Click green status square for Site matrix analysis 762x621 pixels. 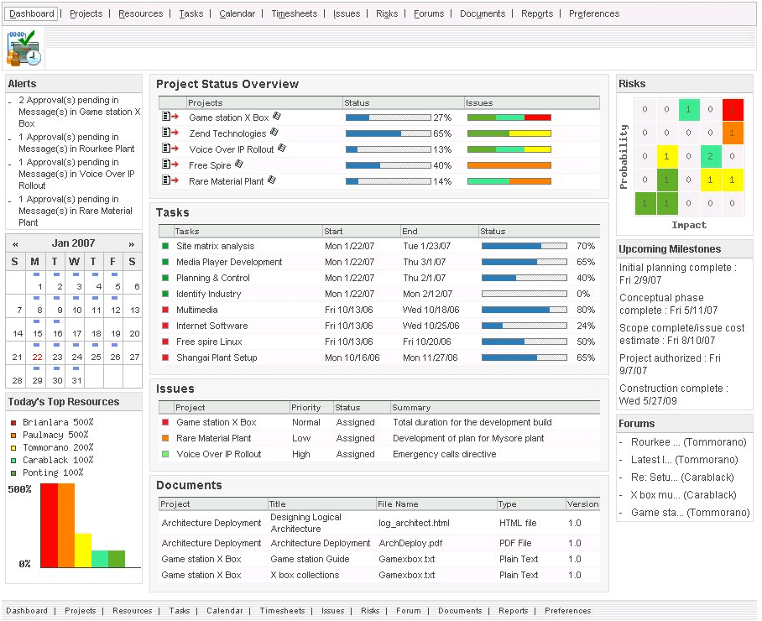[x=165, y=247]
